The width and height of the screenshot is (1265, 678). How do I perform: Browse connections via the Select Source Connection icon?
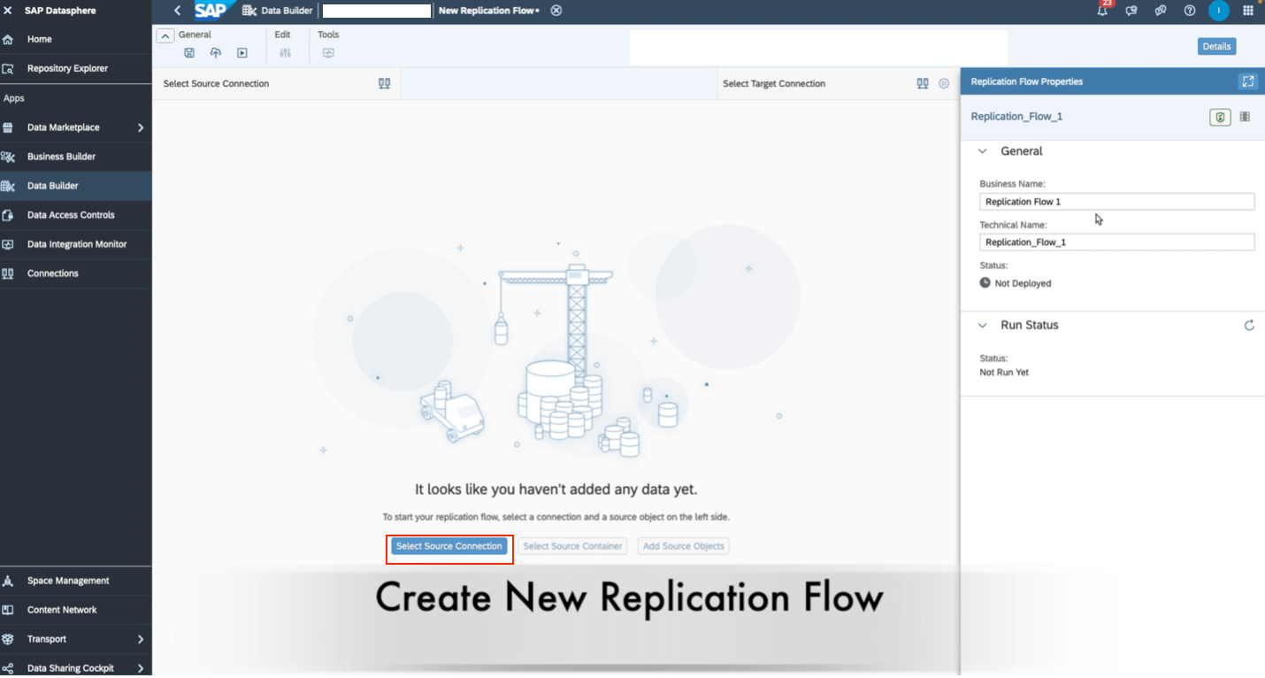(384, 82)
